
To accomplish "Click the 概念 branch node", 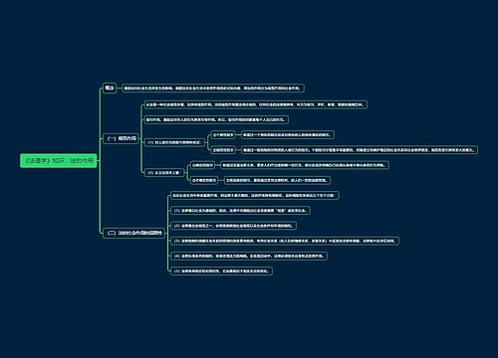I will pos(110,88).
